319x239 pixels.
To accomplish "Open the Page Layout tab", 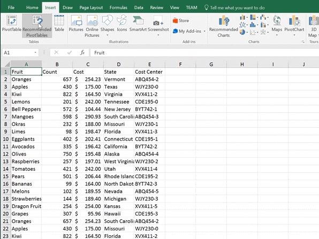I will (91, 7).
